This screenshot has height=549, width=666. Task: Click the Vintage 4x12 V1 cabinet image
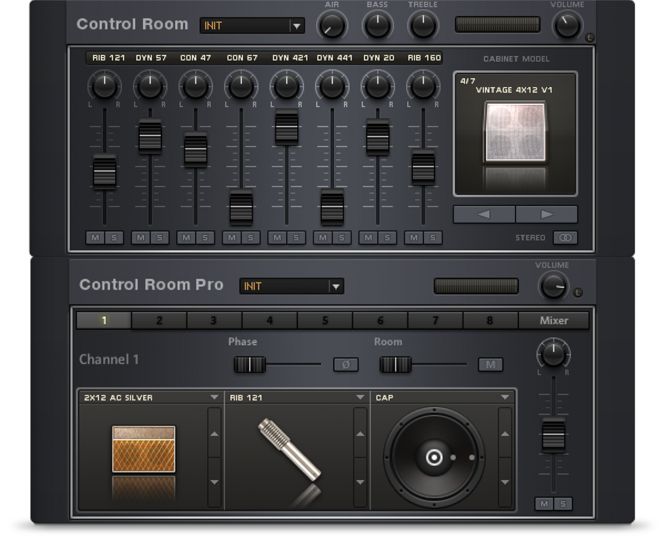pyautogui.click(x=515, y=133)
